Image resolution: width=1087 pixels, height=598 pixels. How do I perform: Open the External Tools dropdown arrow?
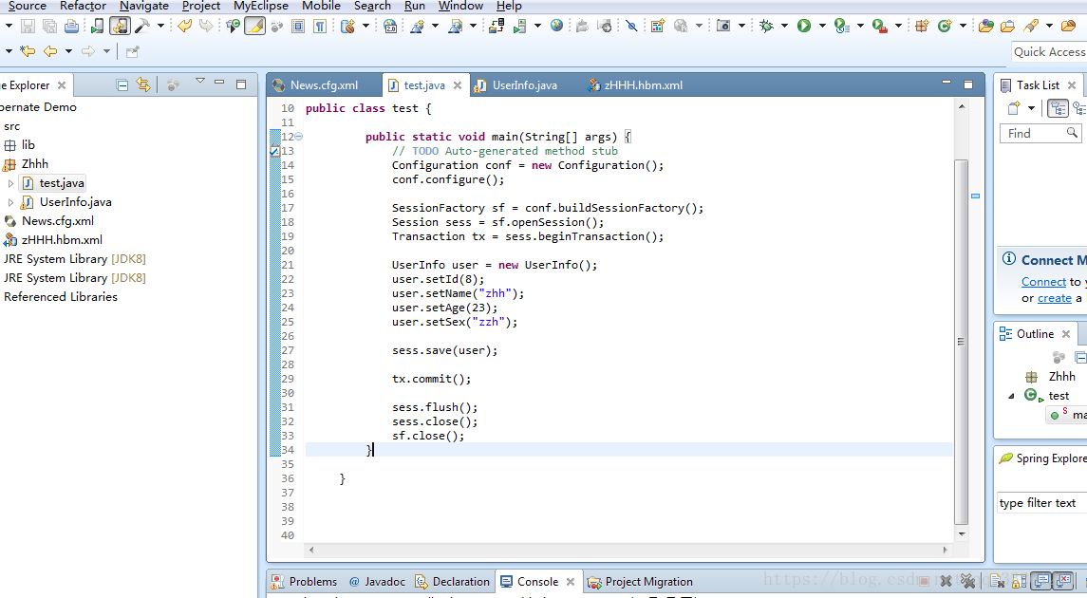point(898,27)
